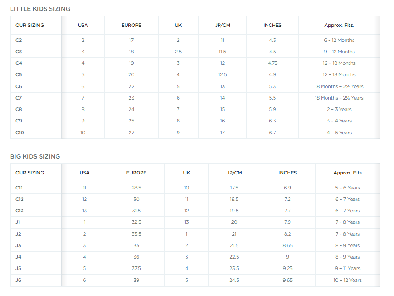This screenshot has width=394, height=296.
Task: Click the 28.5 Europe size cell
Action: 137,188
